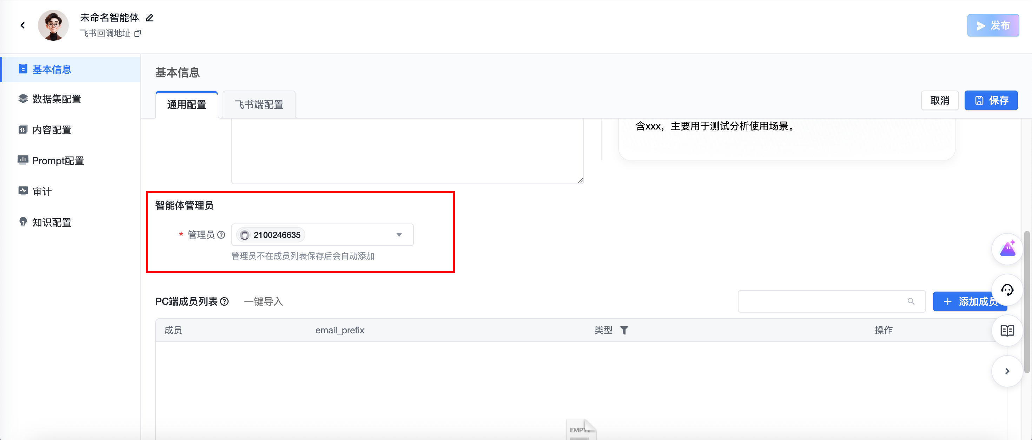Click the 一键导入 link
The width and height of the screenshot is (1032, 440).
point(263,301)
